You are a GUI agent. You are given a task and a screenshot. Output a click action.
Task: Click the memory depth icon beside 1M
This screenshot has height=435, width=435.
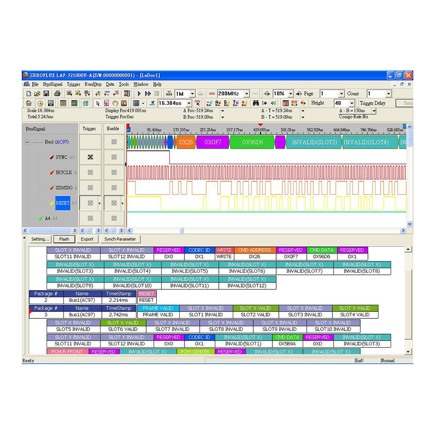(x=169, y=94)
